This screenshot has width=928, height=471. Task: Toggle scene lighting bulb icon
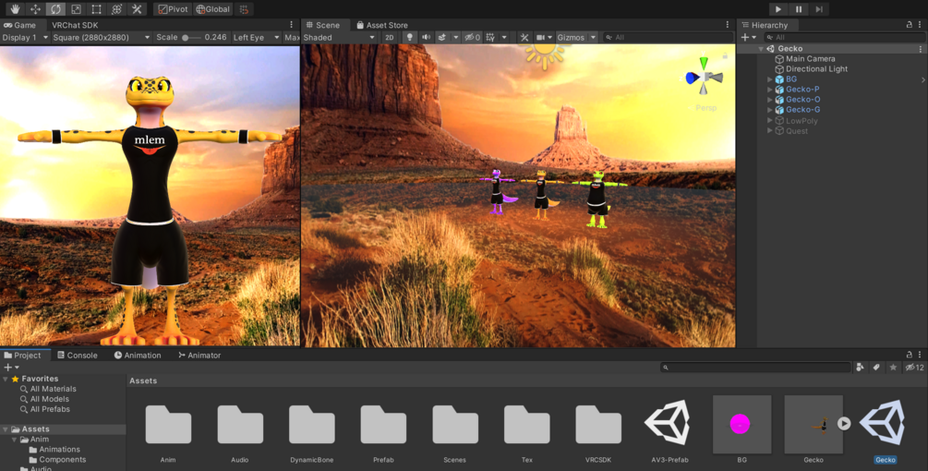coord(409,37)
